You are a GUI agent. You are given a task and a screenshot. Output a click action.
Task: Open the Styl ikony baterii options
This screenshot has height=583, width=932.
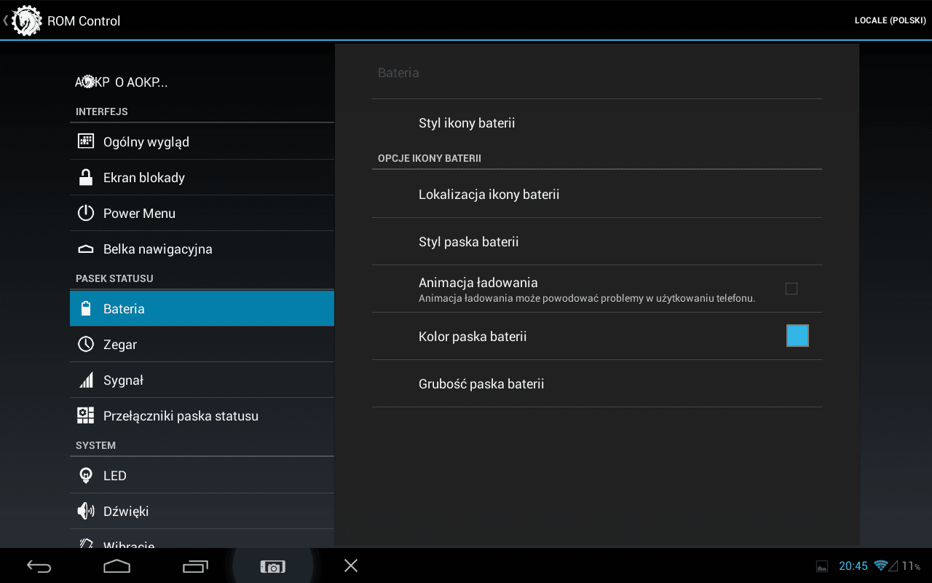467,123
